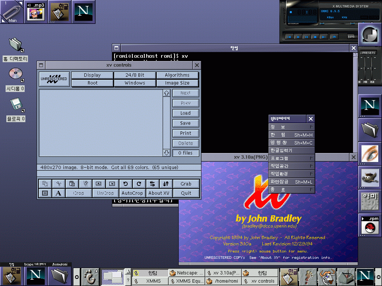Click the rotate clockwise icon in xv controls
Viewport: 382px width, 286px height.
[139, 184]
